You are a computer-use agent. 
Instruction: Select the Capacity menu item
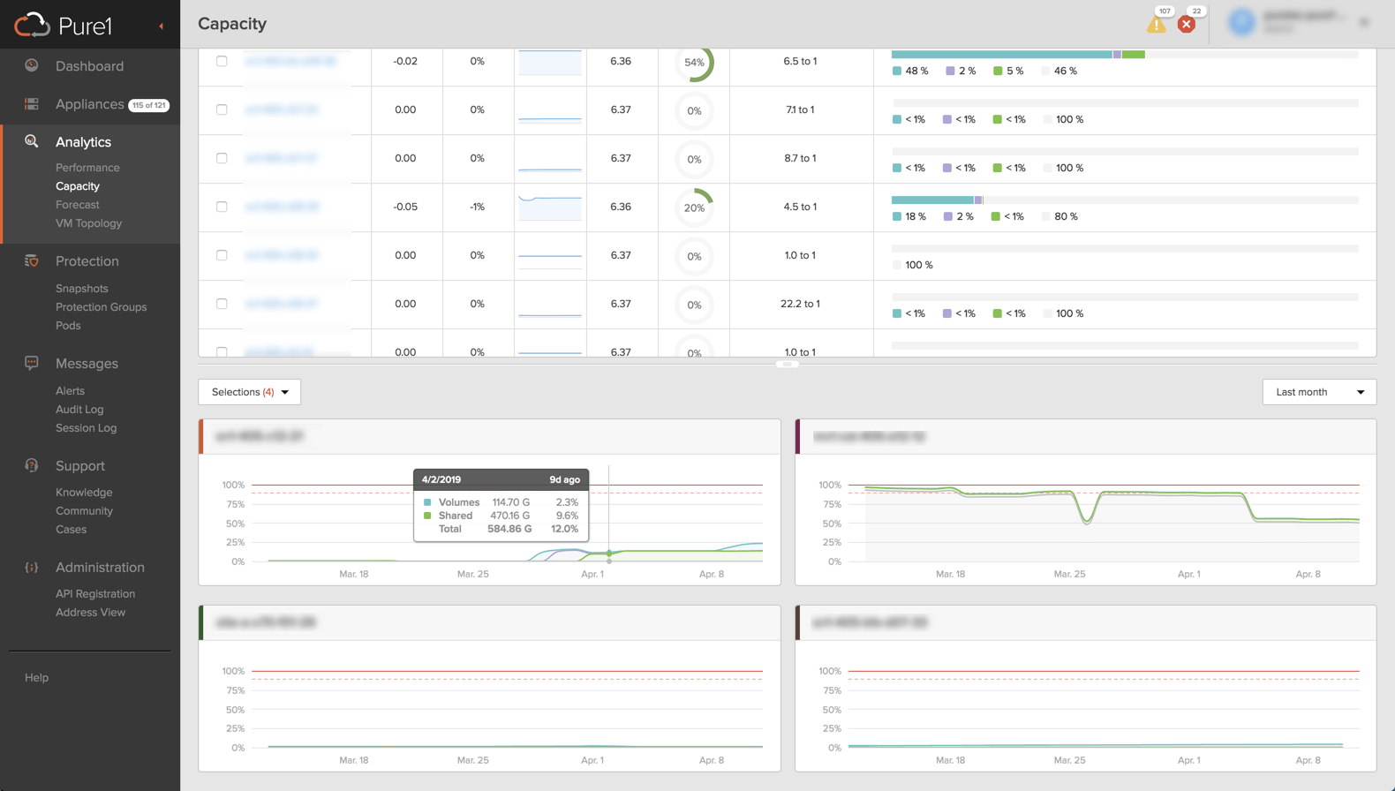tap(78, 186)
